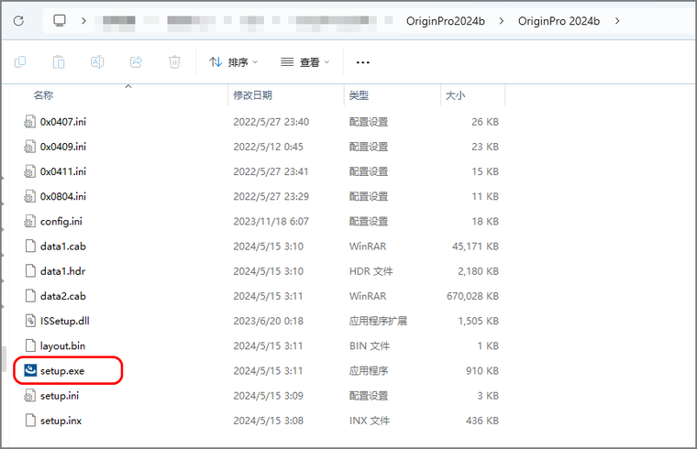Screen dimensions: 697x449
Task: Click the type text INX 文件
Action: pyautogui.click(x=369, y=420)
